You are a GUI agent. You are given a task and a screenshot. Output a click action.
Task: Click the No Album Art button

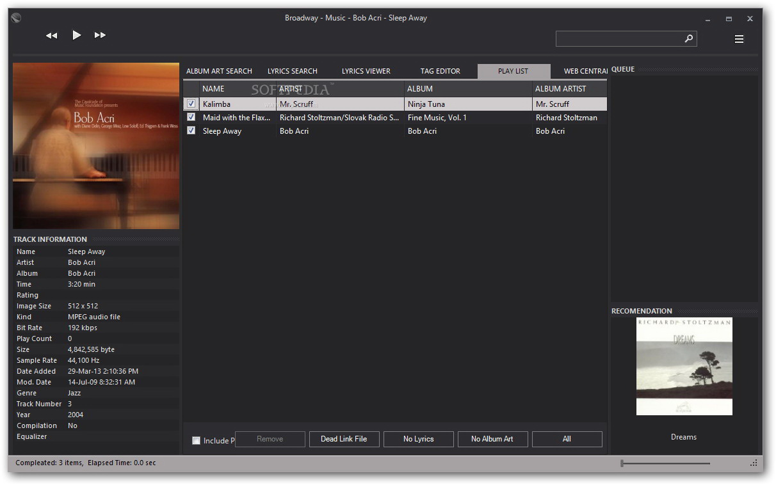coord(492,439)
